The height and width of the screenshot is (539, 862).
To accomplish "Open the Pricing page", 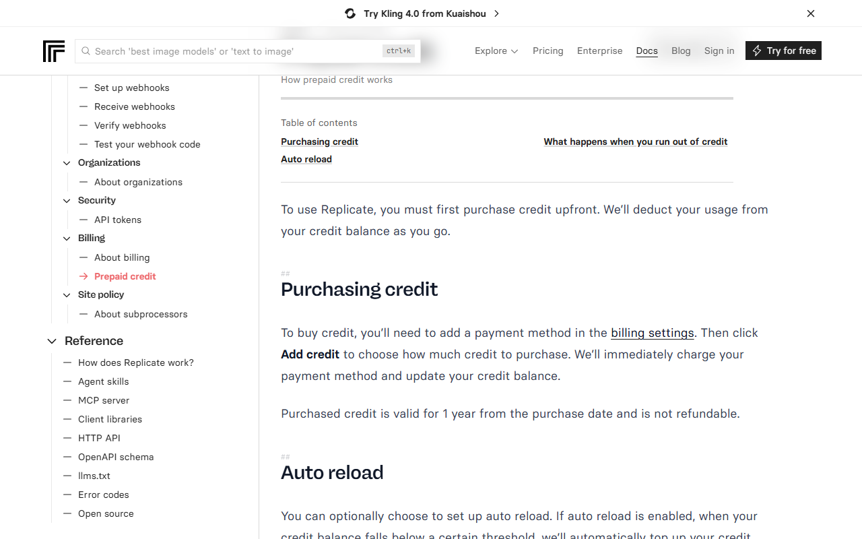I will pos(548,51).
